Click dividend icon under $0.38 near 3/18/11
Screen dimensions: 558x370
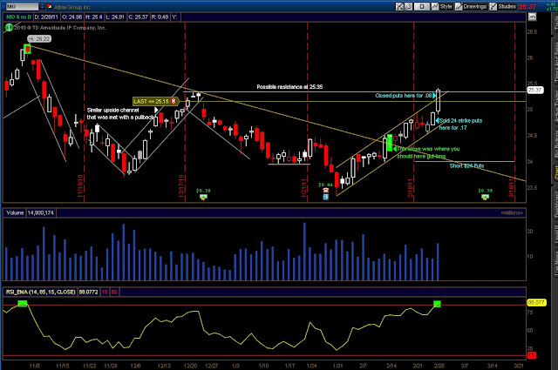coord(485,198)
